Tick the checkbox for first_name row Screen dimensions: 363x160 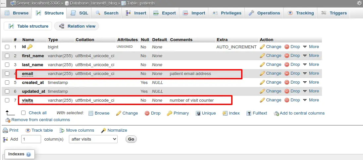[x=7, y=56]
